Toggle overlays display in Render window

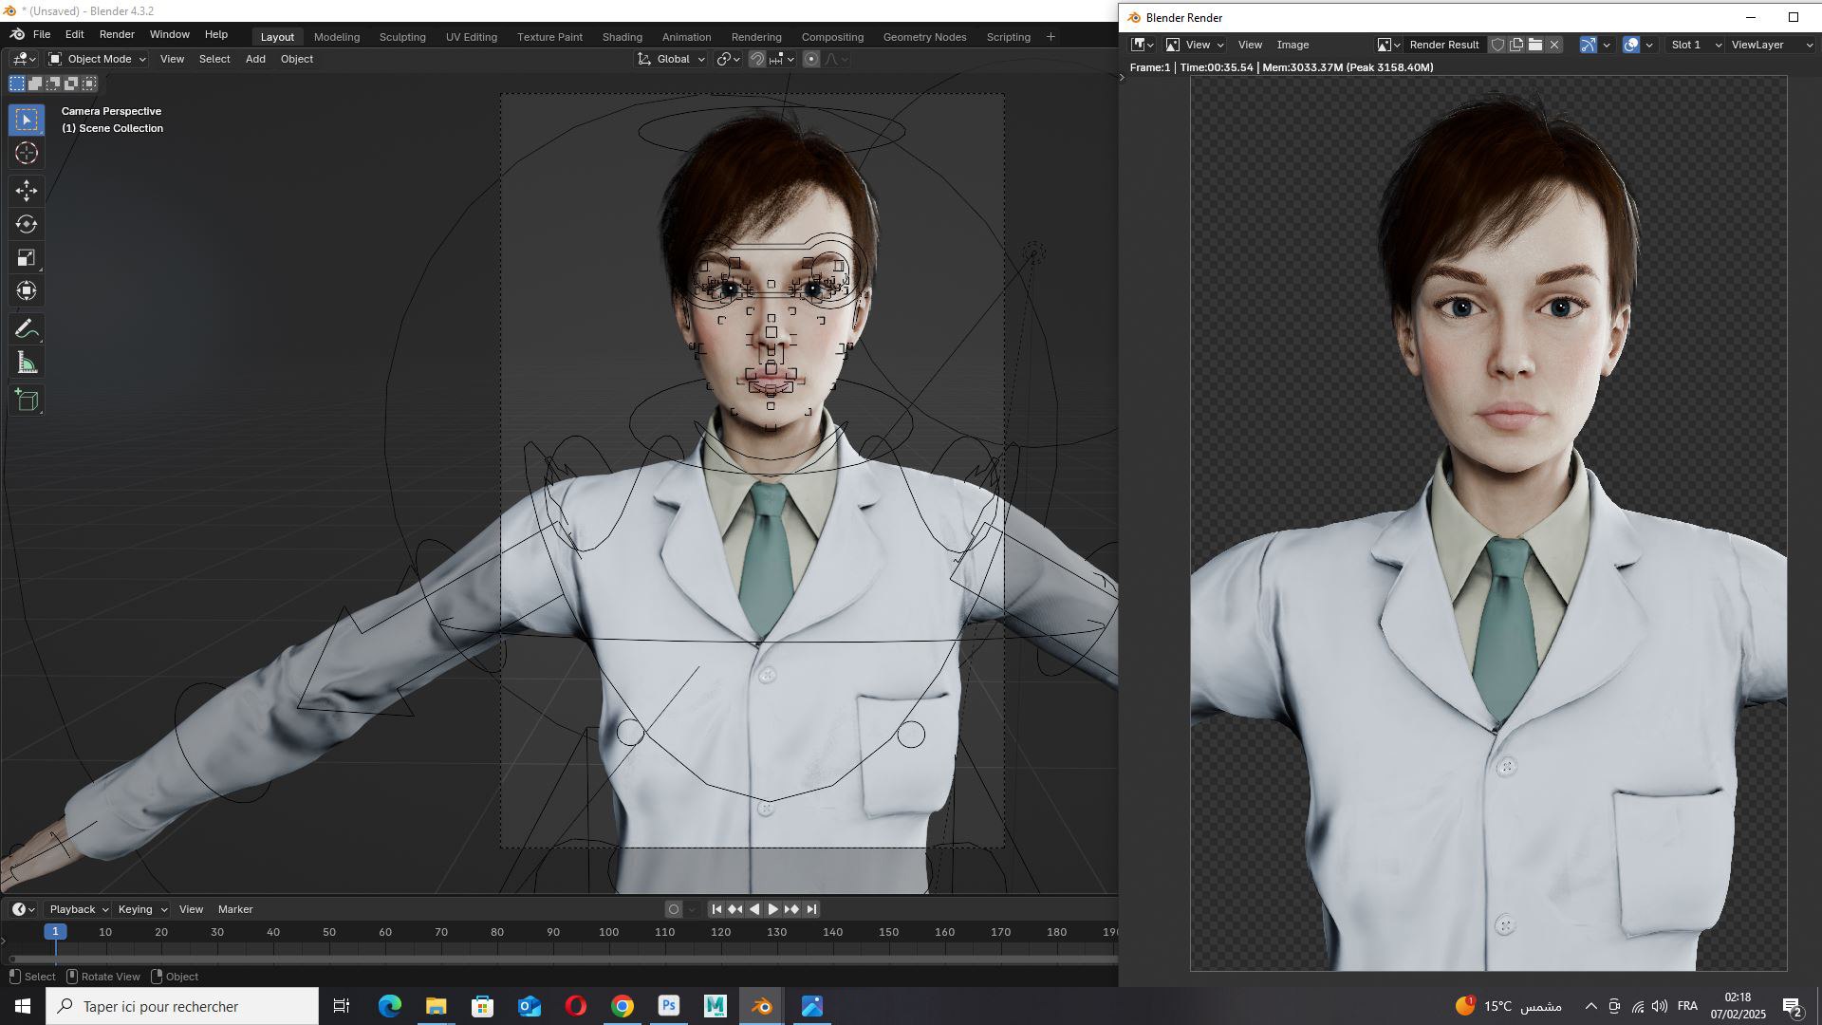coord(1631,45)
